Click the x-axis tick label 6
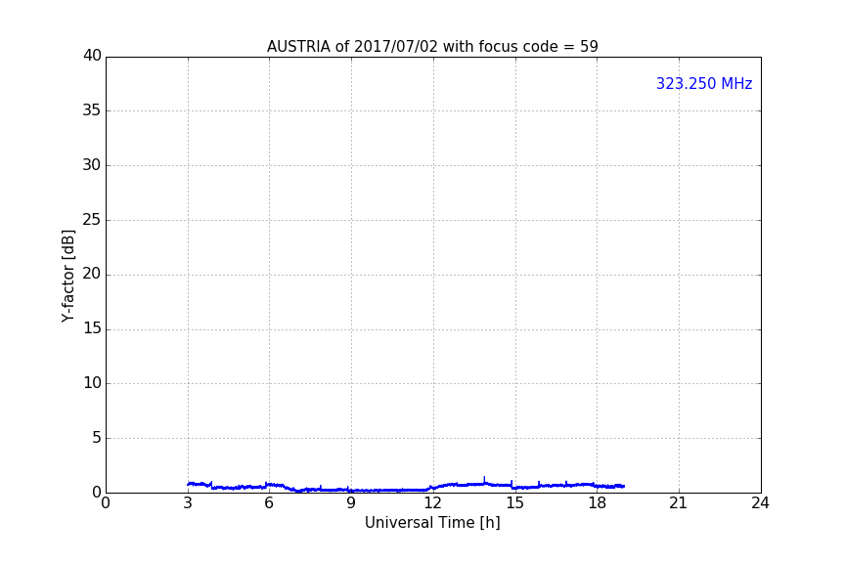Screen dimensions: 845x563 point(269,503)
